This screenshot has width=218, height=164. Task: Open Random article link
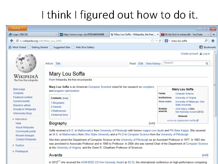tap(22, 105)
